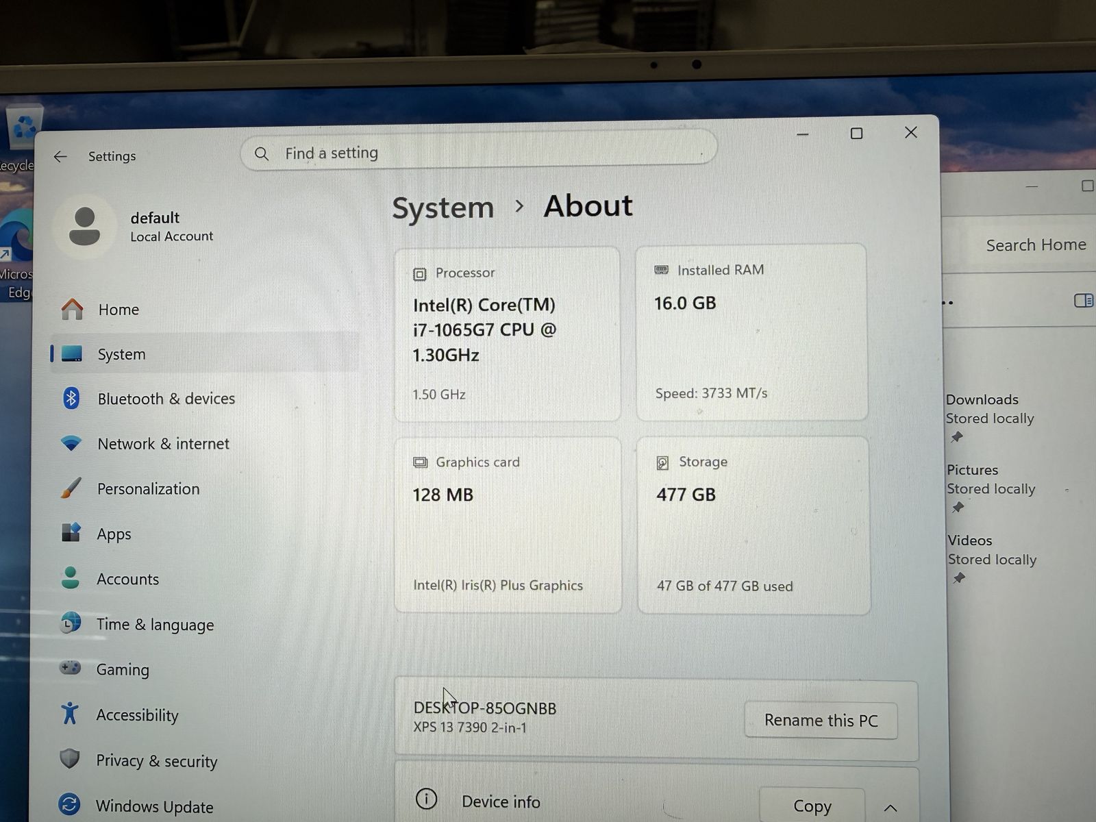Image resolution: width=1096 pixels, height=822 pixels.
Task: Open Time & language settings
Action: (155, 625)
